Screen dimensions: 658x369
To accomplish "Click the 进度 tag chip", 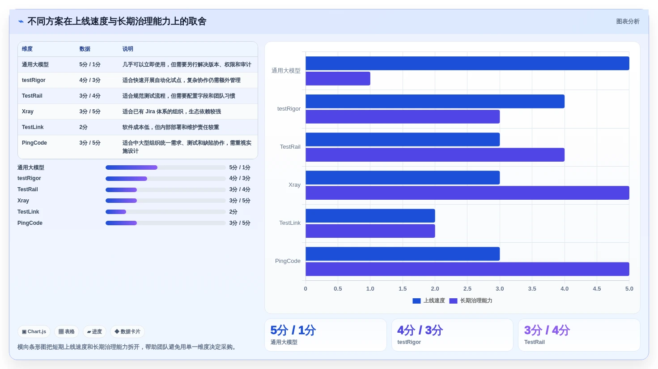I will [94, 332].
